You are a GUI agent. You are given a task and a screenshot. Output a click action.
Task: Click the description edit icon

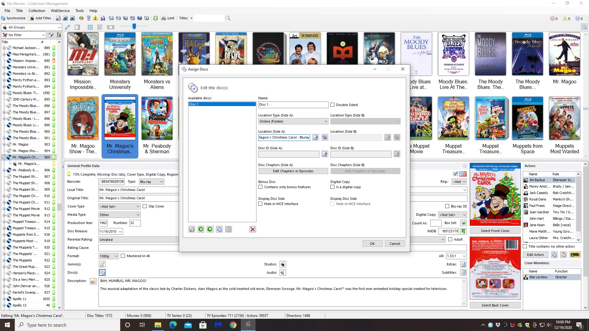pyautogui.click(x=93, y=281)
